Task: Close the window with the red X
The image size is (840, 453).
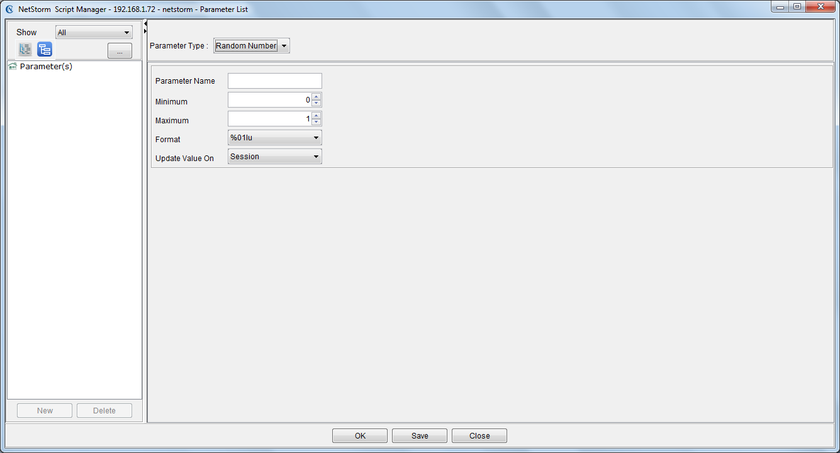Action: tap(820, 7)
